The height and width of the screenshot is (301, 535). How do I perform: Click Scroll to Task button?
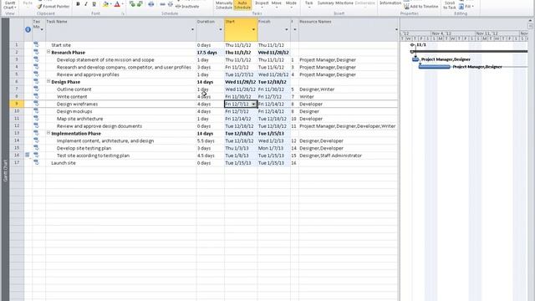click(x=450, y=5)
